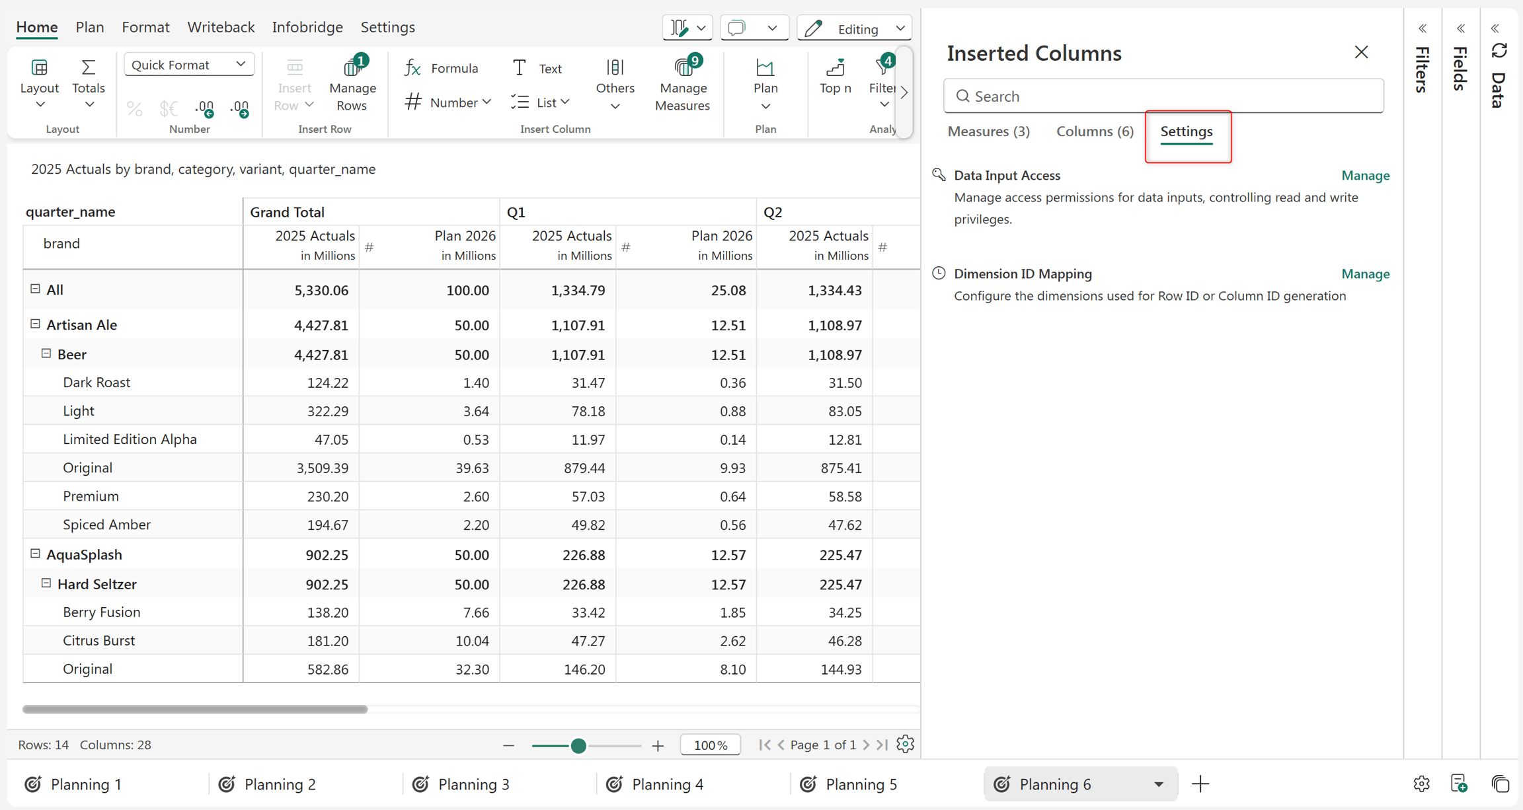The image size is (1523, 810).
Task: Open the Planning 6 tab dropdown arrow
Action: (1159, 784)
